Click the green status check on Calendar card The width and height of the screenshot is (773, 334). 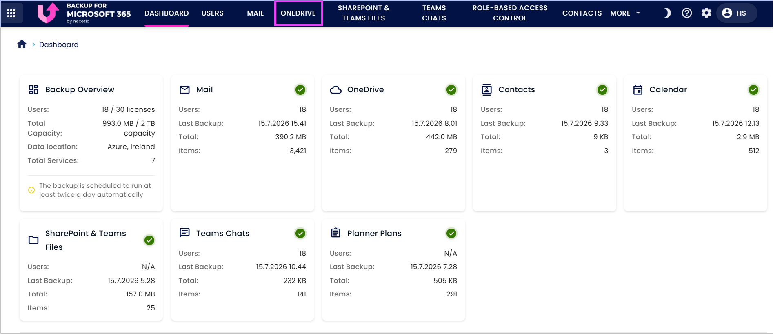pyautogui.click(x=753, y=90)
